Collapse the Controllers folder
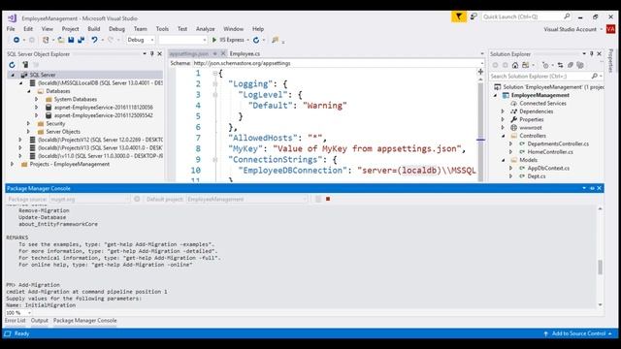This screenshot has width=621, height=349. click(503, 136)
